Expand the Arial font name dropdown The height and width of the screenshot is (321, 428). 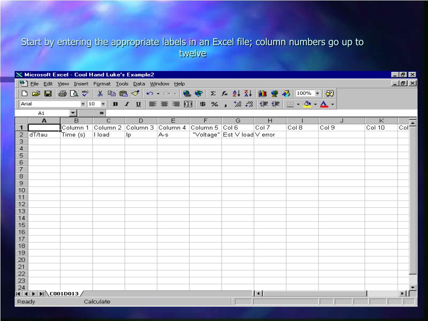click(83, 104)
